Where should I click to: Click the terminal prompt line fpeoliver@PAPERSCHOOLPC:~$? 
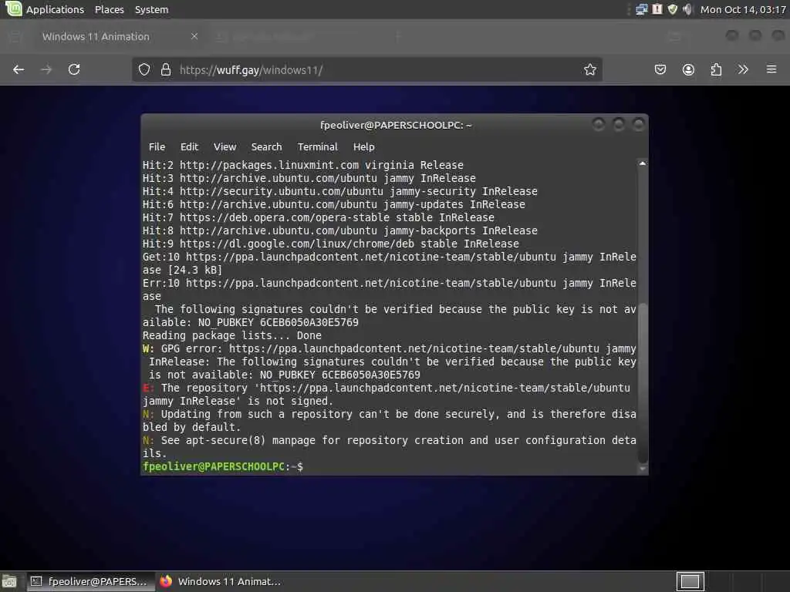223,466
